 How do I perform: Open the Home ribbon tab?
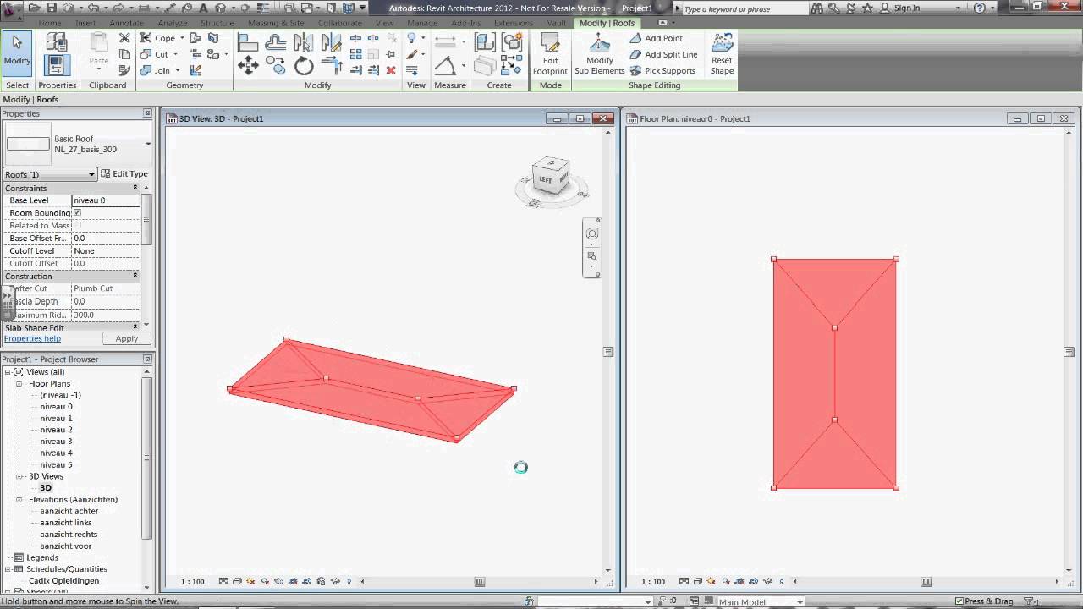[50, 23]
